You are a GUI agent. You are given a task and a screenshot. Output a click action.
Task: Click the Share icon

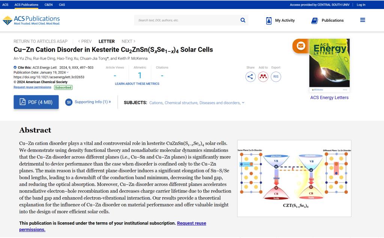[250, 77]
